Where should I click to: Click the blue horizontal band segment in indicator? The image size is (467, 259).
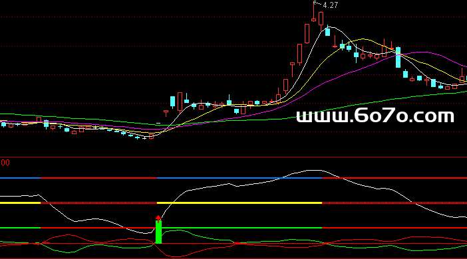239,178
